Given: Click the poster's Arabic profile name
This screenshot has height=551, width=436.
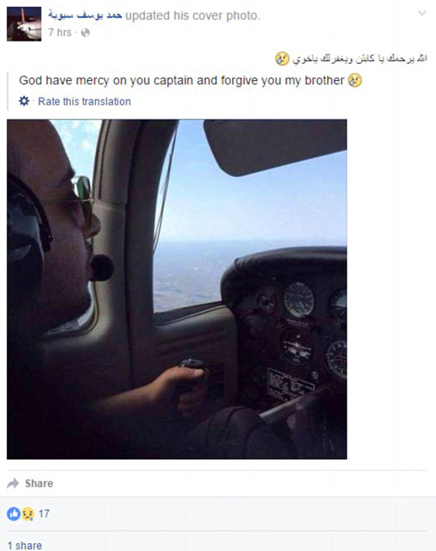Looking at the screenshot, I should click(x=85, y=16).
